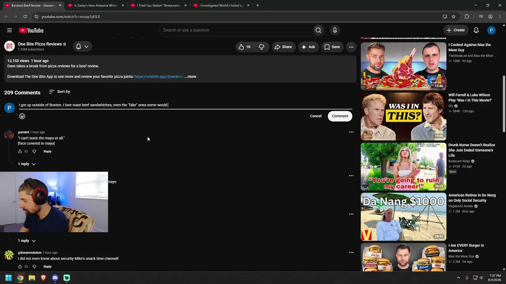The width and height of the screenshot is (506, 284).
Task: Submit with the Comment button
Action: pyautogui.click(x=340, y=116)
